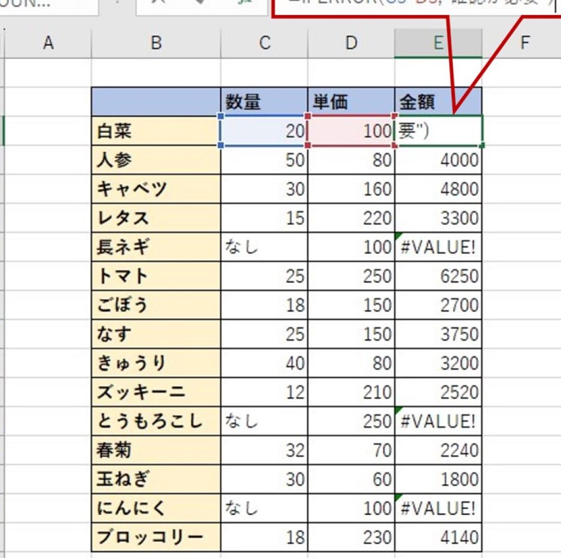Select the ズッキーニ item cell
Screen dimensions: 561x558
pyautogui.click(x=156, y=392)
